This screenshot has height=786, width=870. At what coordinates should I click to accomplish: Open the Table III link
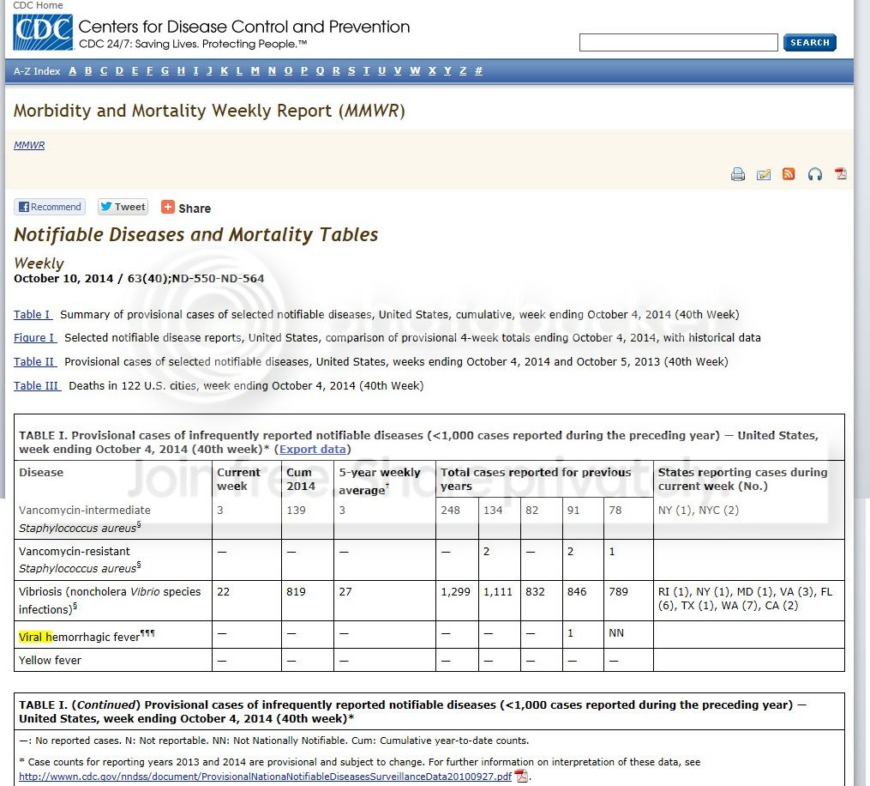[x=37, y=385]
